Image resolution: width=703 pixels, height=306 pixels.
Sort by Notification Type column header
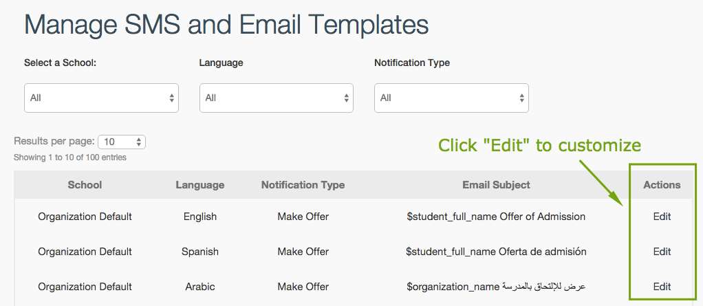(x=303, y=184)
